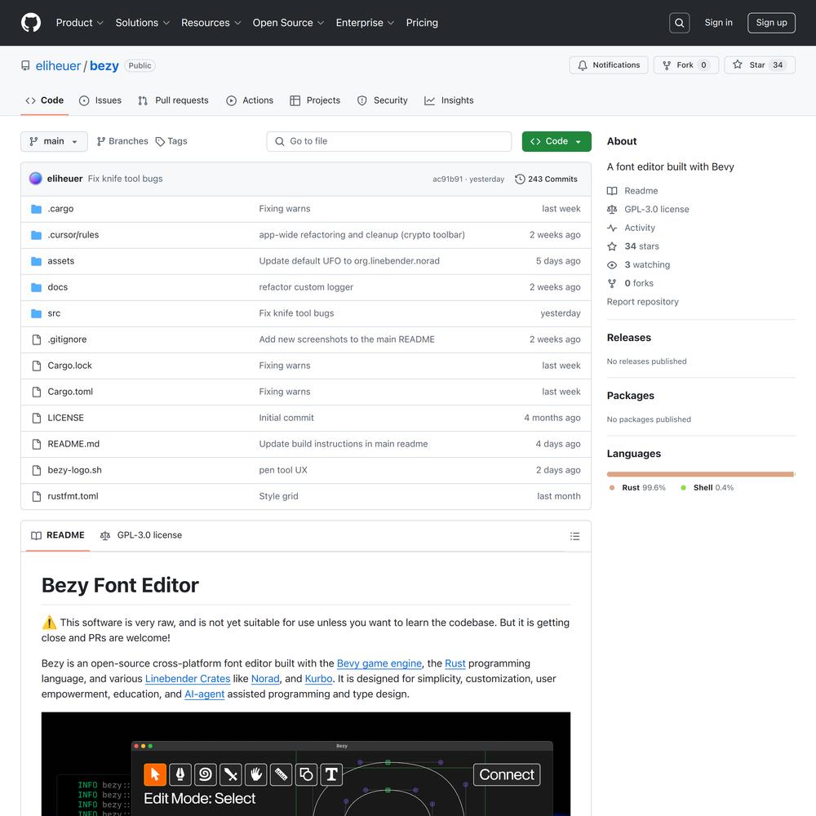The width and height of the screenshot is (816, 816).
Task: Click the Rust language bar
Action: (x=700, y=474)
